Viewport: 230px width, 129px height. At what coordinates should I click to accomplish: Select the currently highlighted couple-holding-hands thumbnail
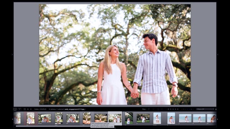pos(115,118)
